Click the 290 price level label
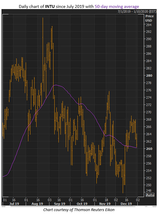This screenshot has width=159, height=214. coord(149,39)
